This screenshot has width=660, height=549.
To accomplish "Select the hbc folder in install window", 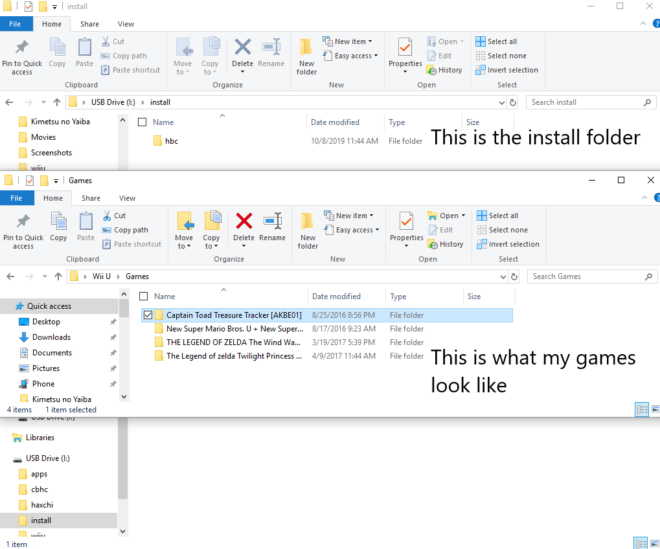I will coord(171,141).
